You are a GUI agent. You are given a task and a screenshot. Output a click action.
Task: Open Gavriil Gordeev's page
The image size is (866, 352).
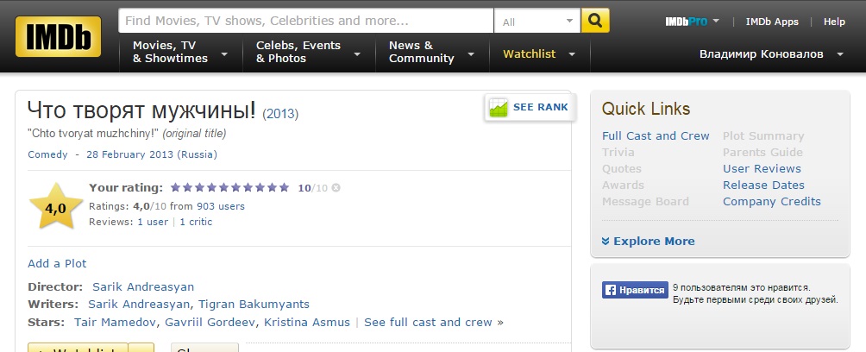(212, 322)
